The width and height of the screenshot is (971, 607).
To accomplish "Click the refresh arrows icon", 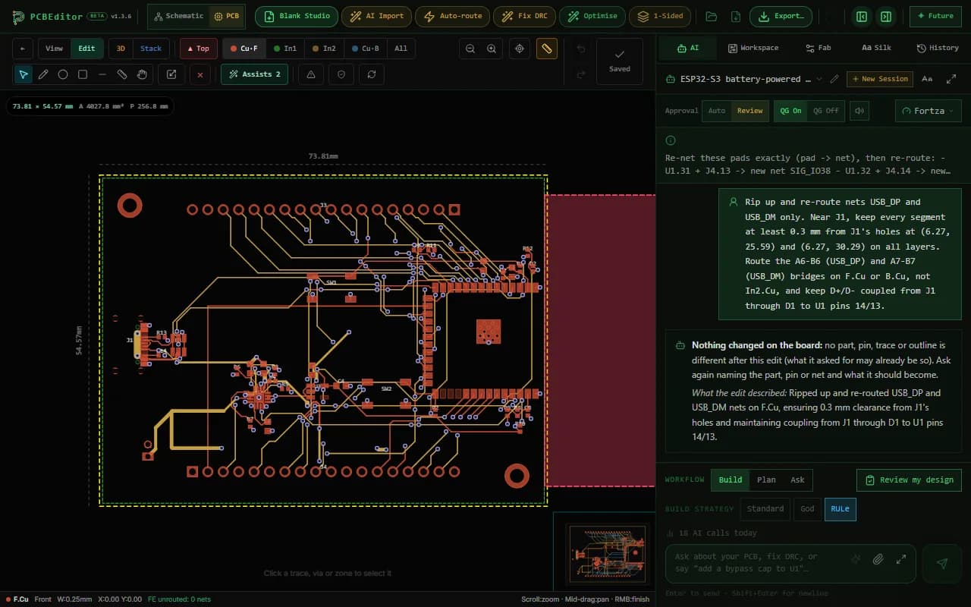I will 372,74.
